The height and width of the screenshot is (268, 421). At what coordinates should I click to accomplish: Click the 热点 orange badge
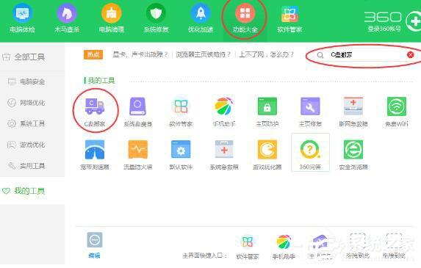click(x=93, y=55)
